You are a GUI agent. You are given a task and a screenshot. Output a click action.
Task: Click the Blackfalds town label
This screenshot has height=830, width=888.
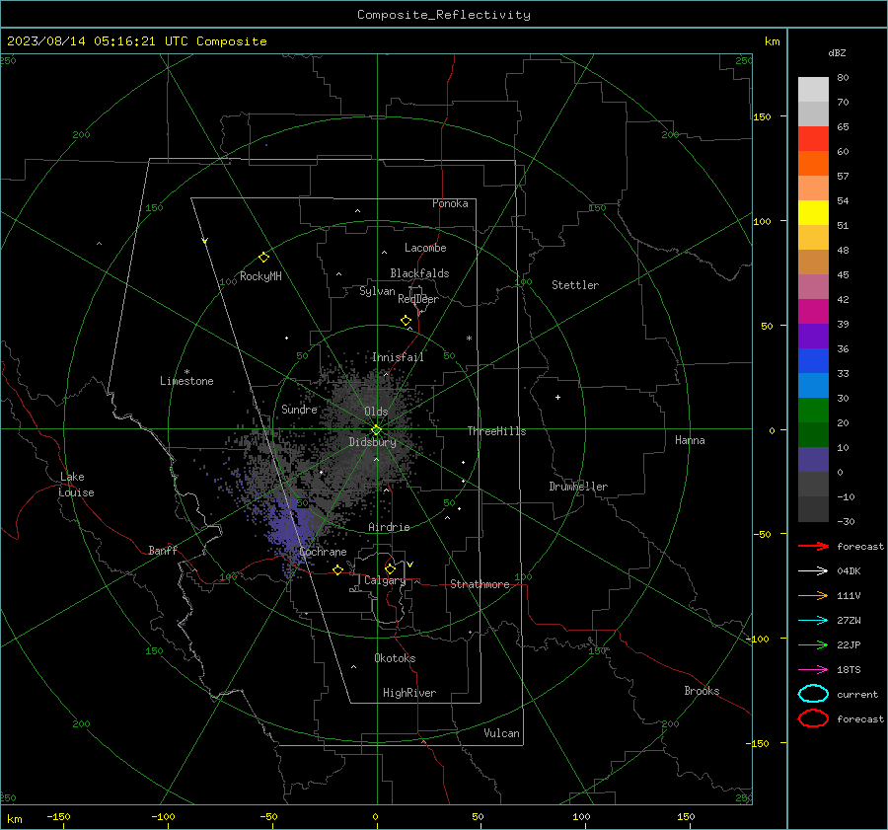[419, 273]
